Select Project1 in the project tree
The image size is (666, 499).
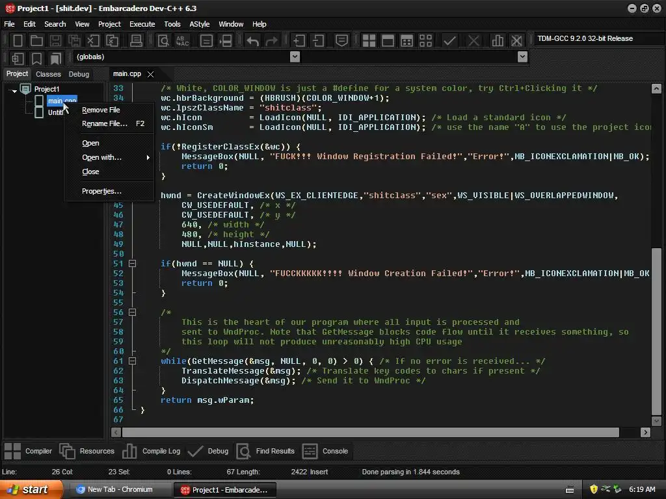47,89
